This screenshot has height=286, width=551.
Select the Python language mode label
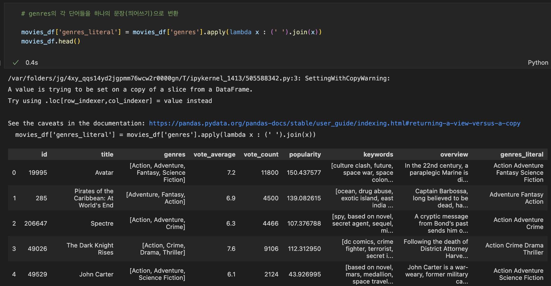pyautogui.click(x=538, y=63)
